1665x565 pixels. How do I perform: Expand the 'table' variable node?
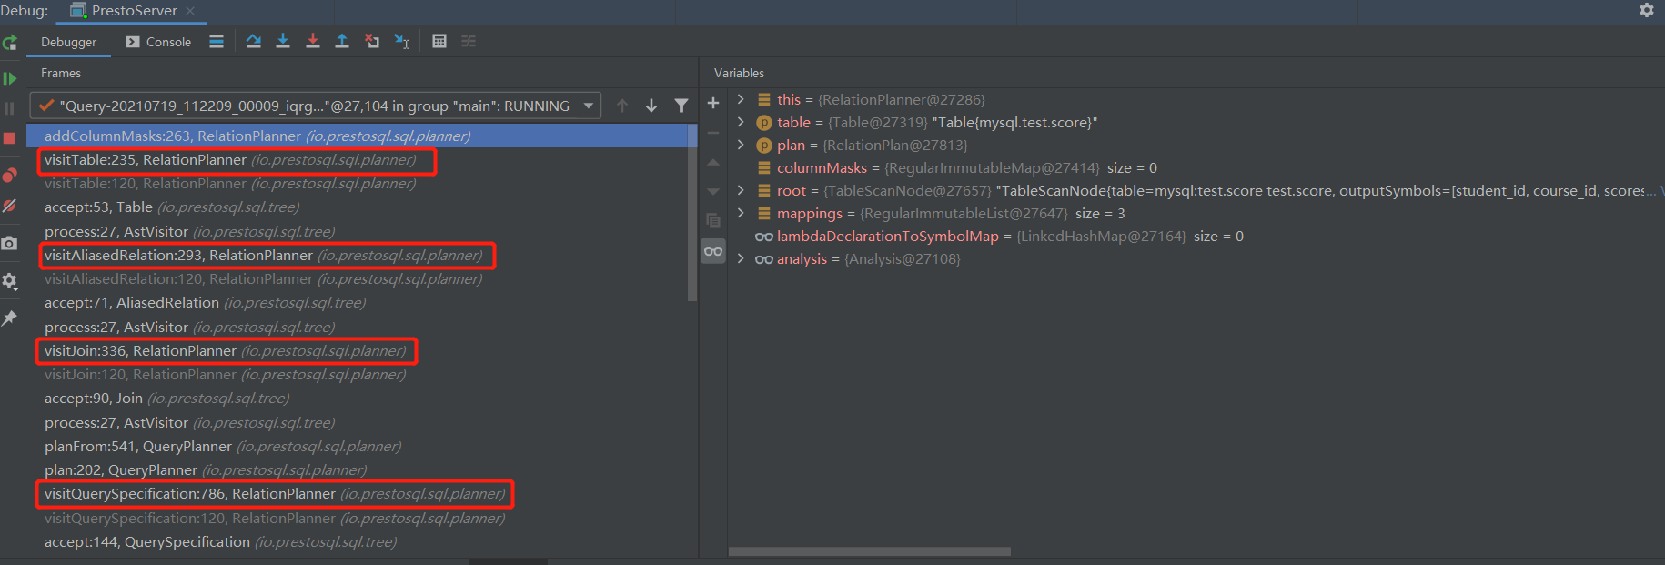point(741,122)
